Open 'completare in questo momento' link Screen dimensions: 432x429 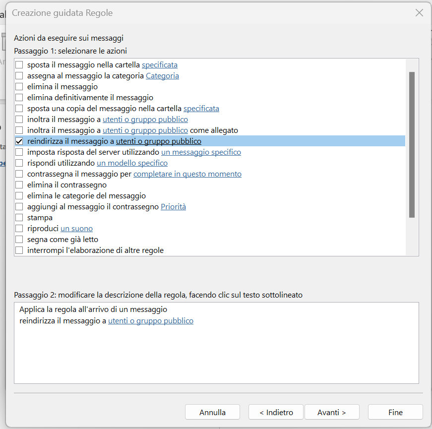[187, 174]
